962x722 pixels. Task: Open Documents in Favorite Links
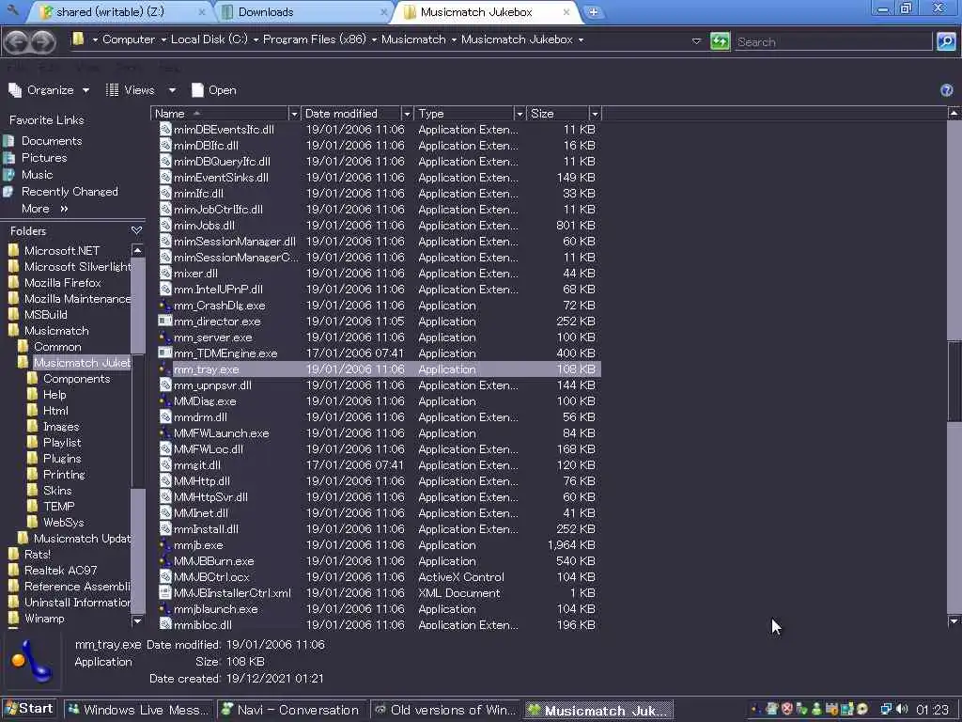pos(52,141)
